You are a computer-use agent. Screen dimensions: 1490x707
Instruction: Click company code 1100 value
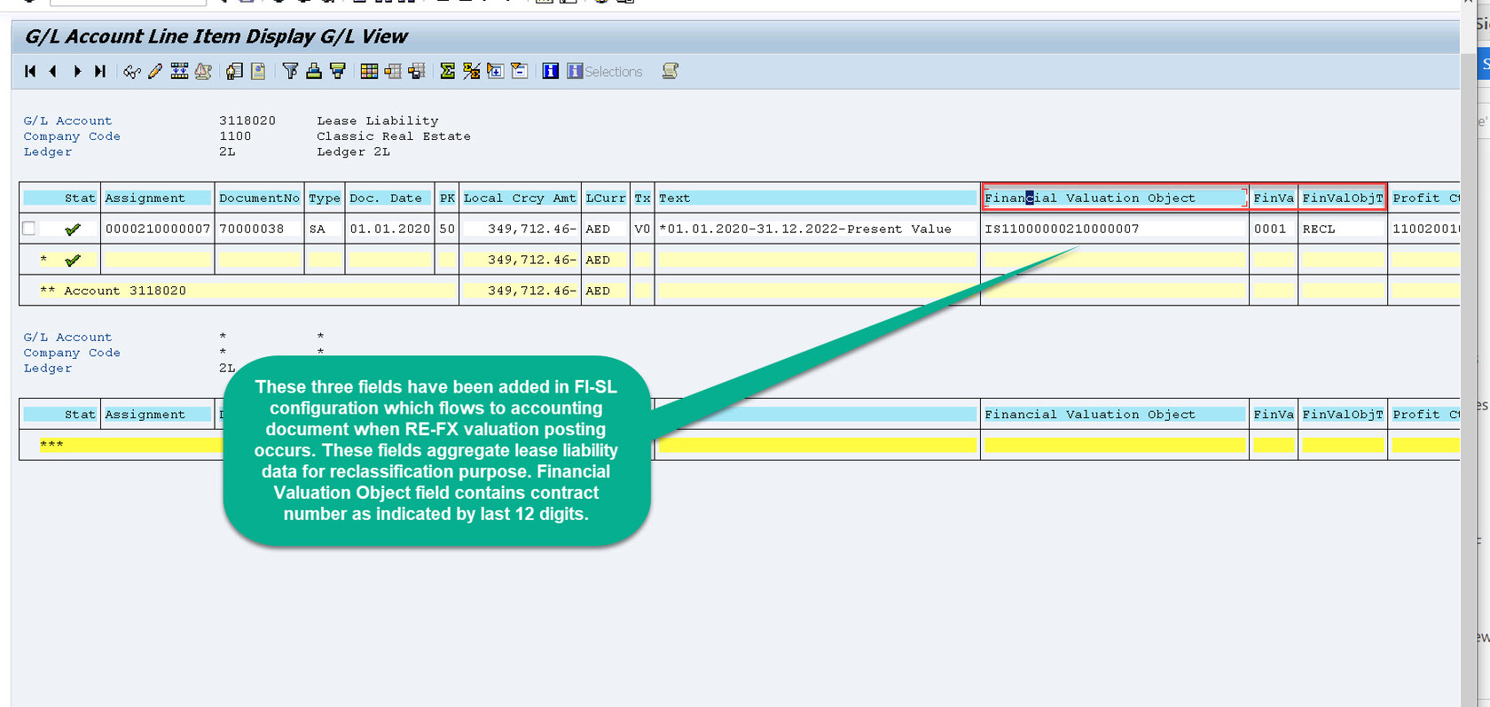point(235,136)
